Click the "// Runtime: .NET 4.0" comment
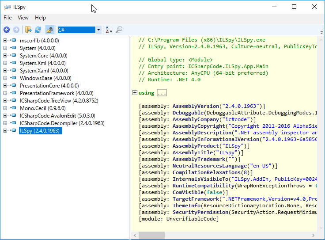 (170, 80)
